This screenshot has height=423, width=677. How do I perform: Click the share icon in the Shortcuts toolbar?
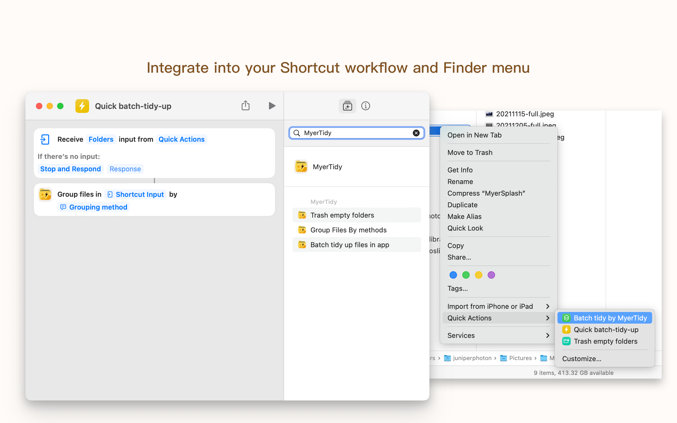coord(245,106)
